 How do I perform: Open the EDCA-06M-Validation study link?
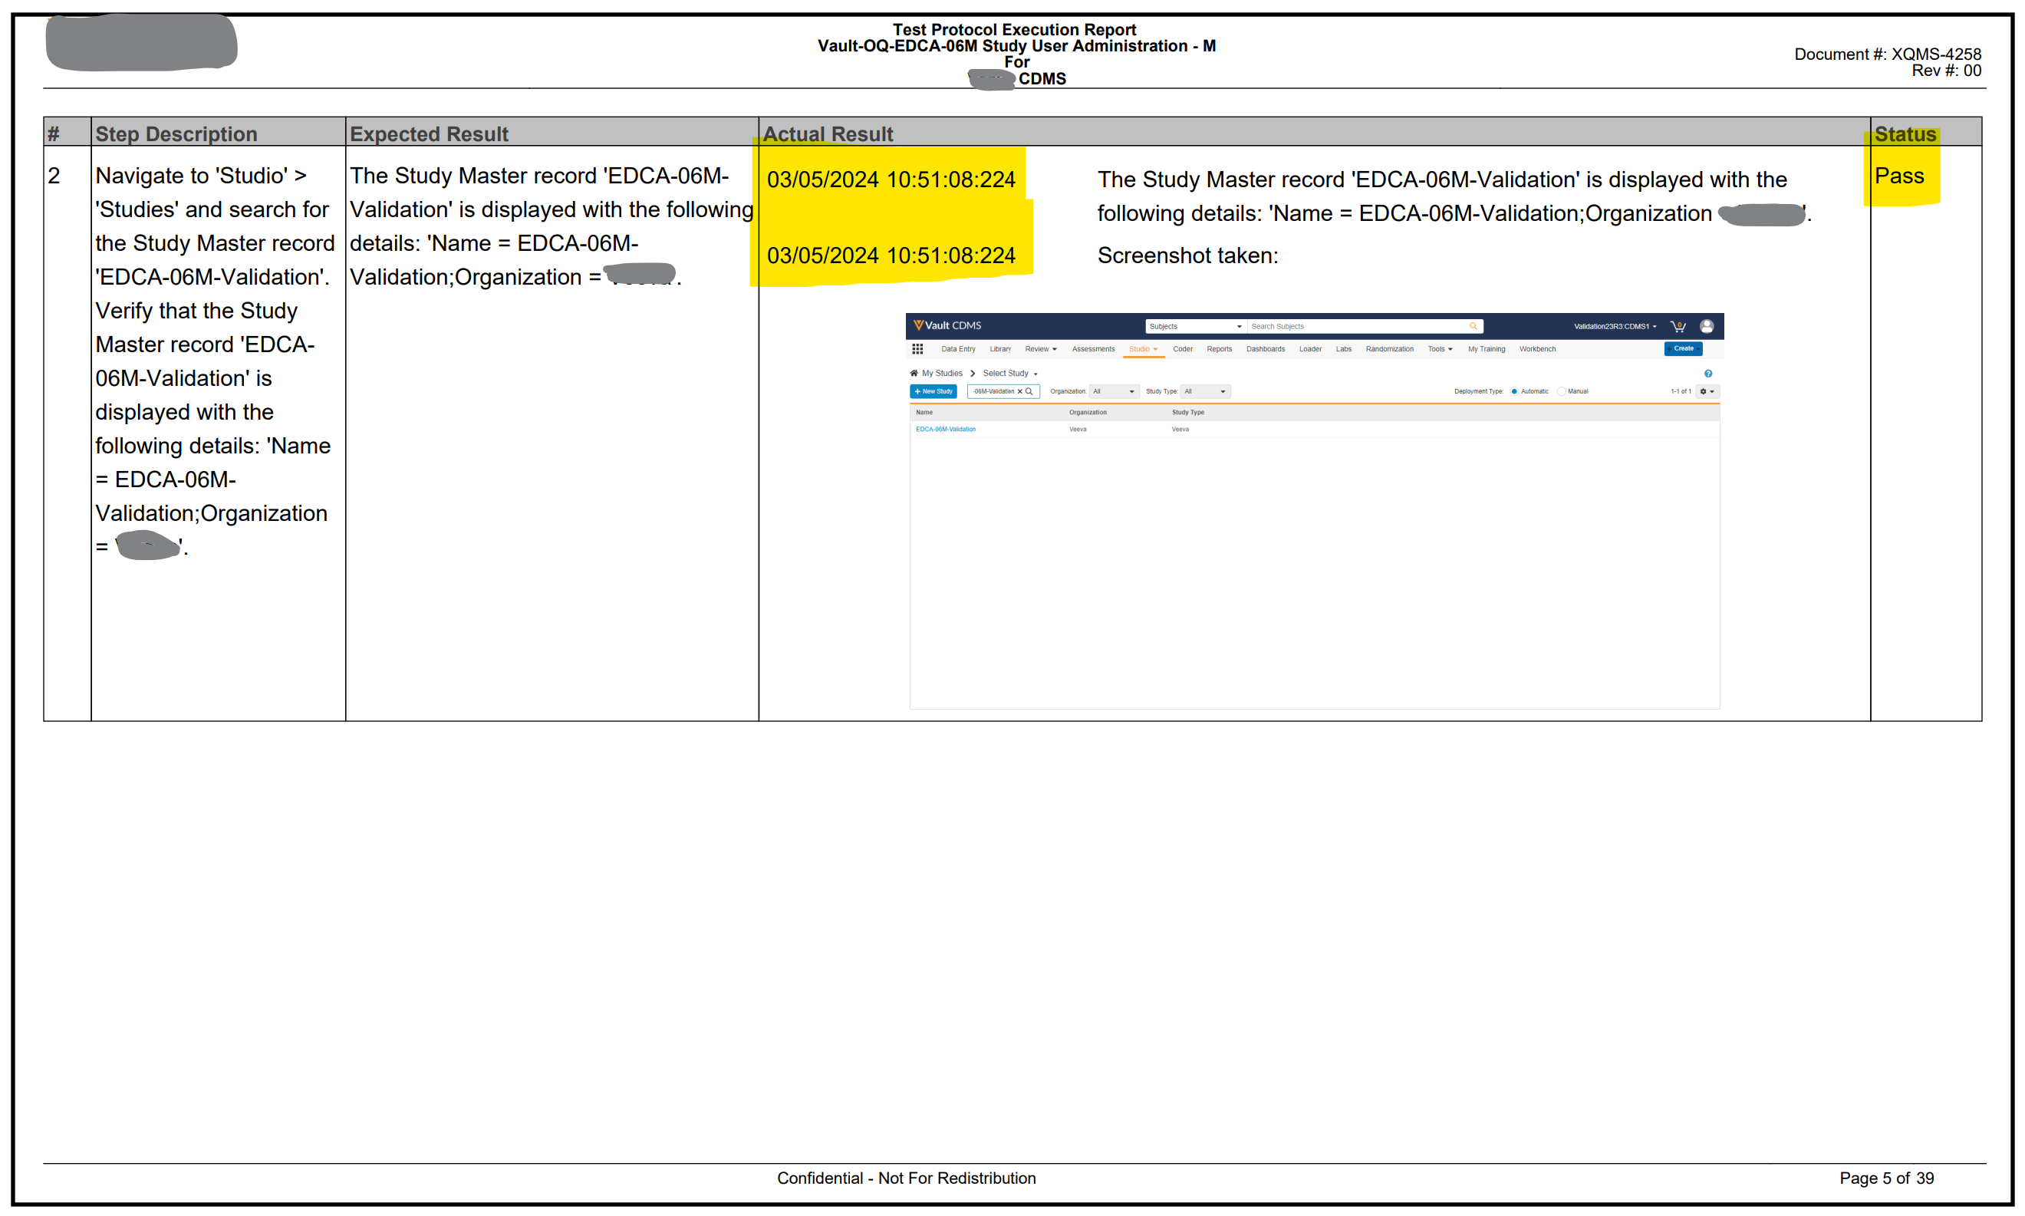click(x=946, y=430)
